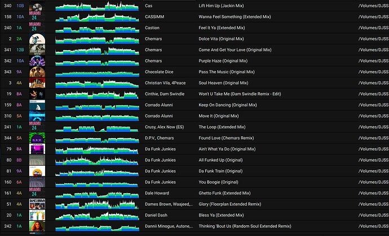Click artwork of Glory (Floorplan Extended Remix)
Viewport: 389px width, 236px height.
point(37,204)
